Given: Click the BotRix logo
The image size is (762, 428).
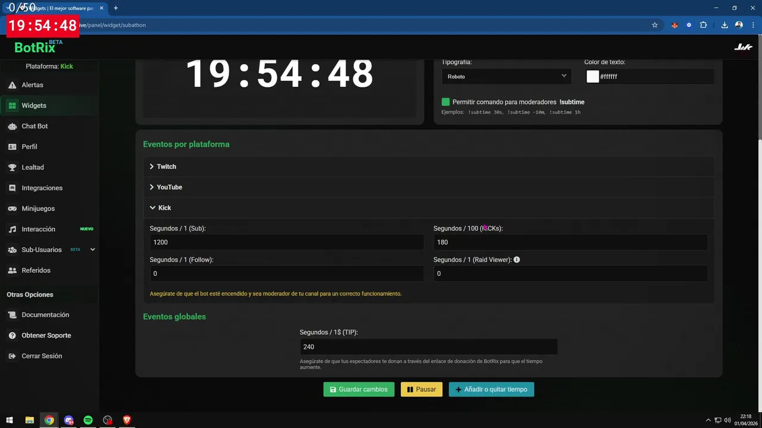Looking at the screenshot, I should [38, 47].
